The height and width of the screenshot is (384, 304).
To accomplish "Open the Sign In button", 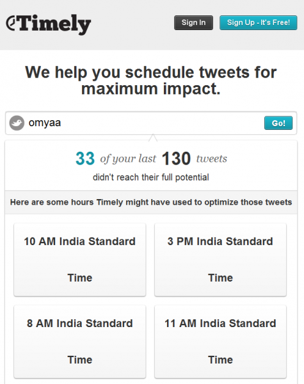I will click(x=193, y=23).
